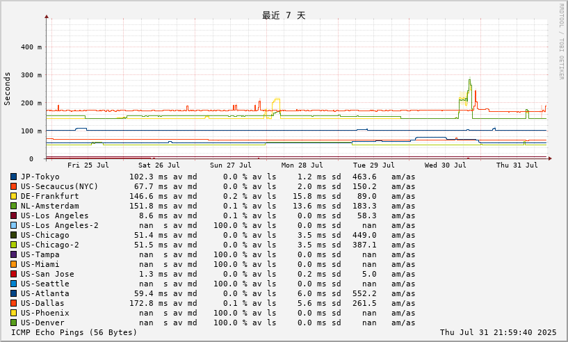Click the Wed 30 Jul axis label
Viewport: 568px width, 342px height.
(445, 165)
